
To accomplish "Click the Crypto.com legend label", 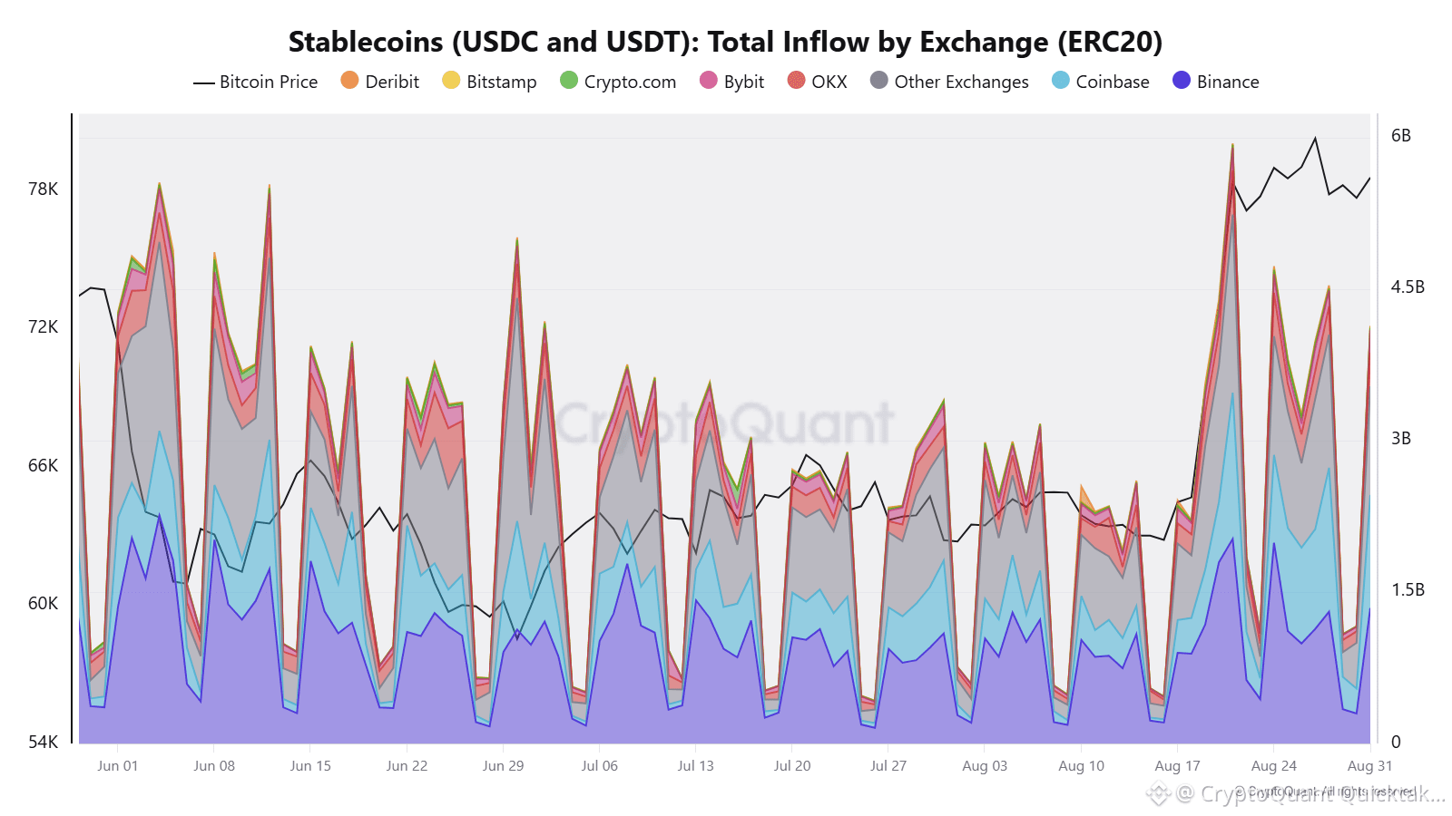I will [630, 83].
